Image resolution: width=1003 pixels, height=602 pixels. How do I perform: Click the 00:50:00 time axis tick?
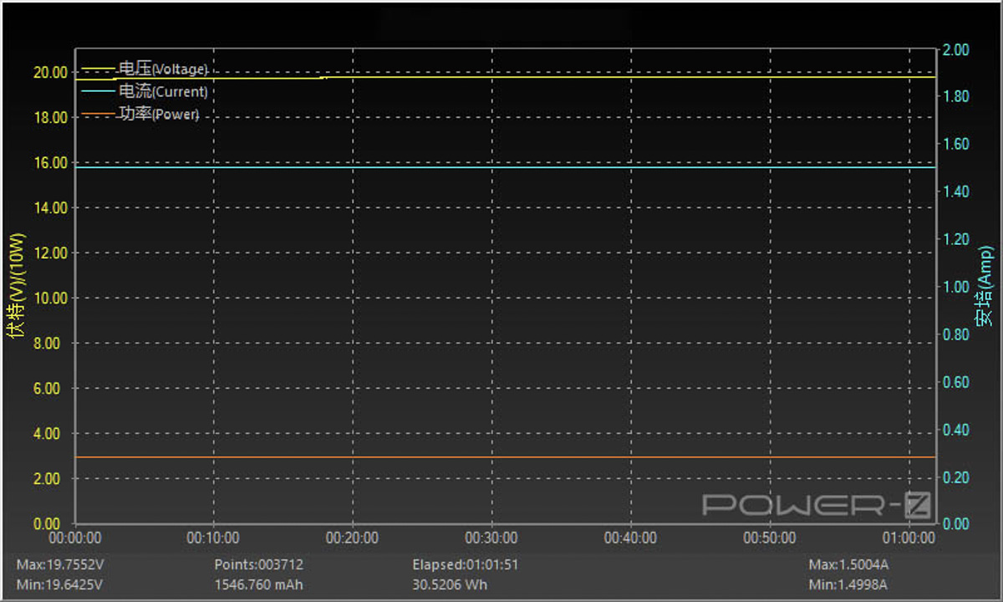769,538
